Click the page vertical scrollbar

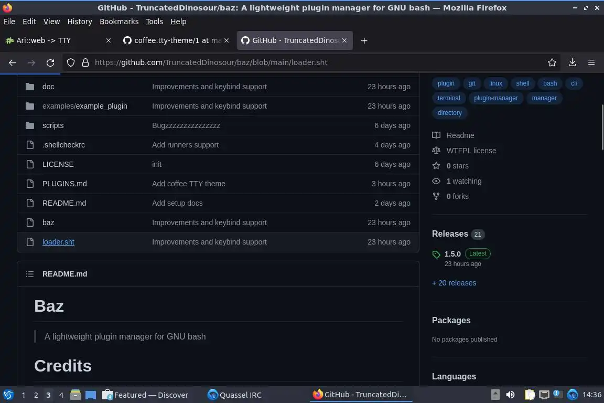click(602, 128)
